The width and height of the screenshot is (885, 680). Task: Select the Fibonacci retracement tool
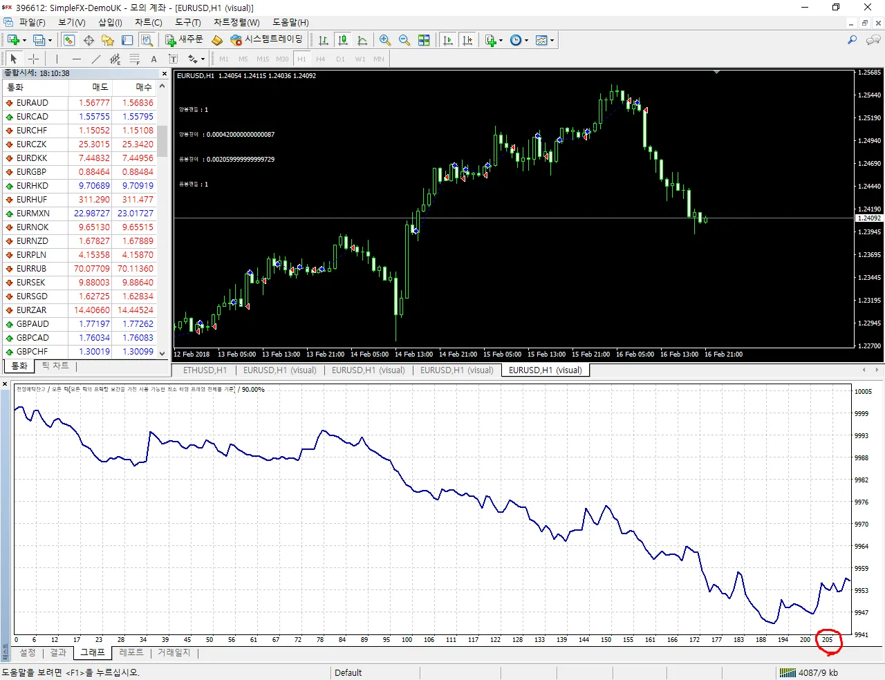pyautogui.click(x=135, y=59)
